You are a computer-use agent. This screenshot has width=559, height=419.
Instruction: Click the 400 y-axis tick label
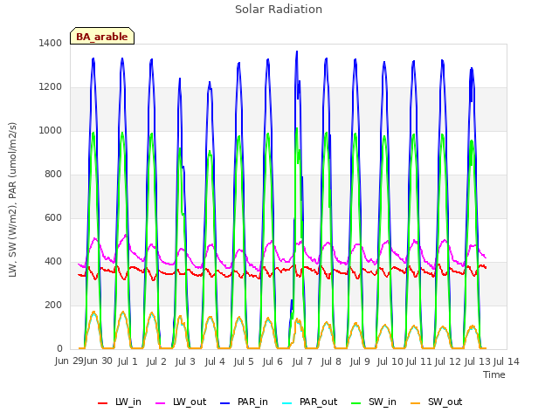pyautogui.click(x=53, y=262)
